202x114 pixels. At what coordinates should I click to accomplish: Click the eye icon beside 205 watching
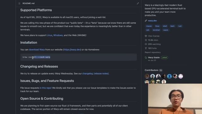pos(146,44)
